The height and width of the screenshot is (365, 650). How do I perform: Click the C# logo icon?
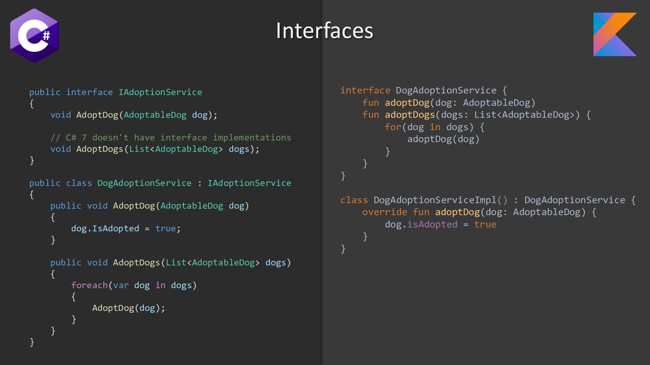click(34, 35)
